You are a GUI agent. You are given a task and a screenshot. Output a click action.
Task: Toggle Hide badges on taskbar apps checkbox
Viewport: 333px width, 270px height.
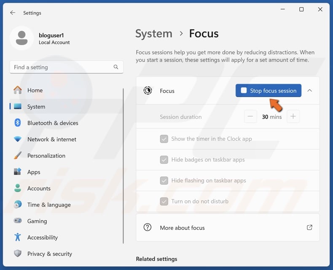pyautogui.click(x=164, y=160)
